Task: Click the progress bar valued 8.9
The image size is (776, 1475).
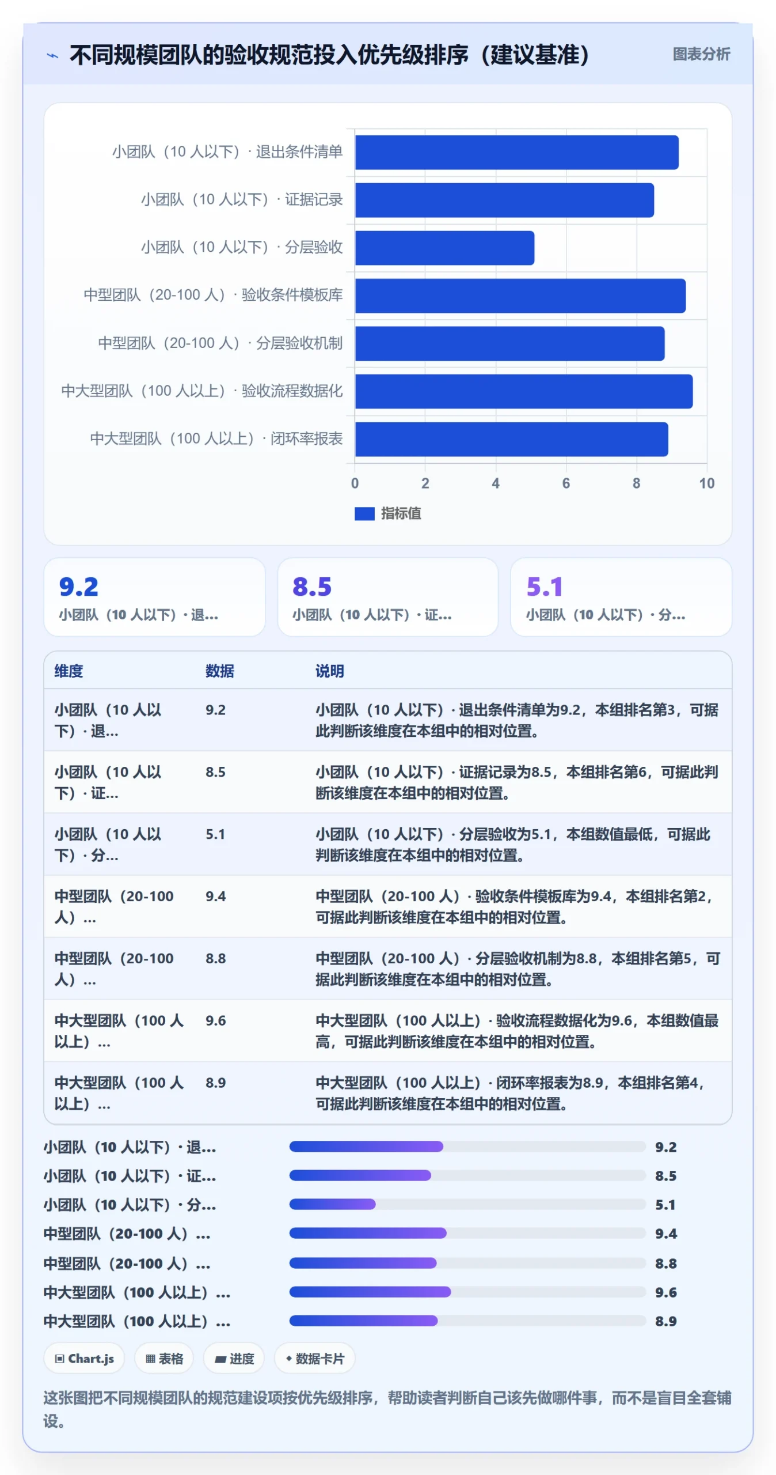Action: pos(467,1320)
